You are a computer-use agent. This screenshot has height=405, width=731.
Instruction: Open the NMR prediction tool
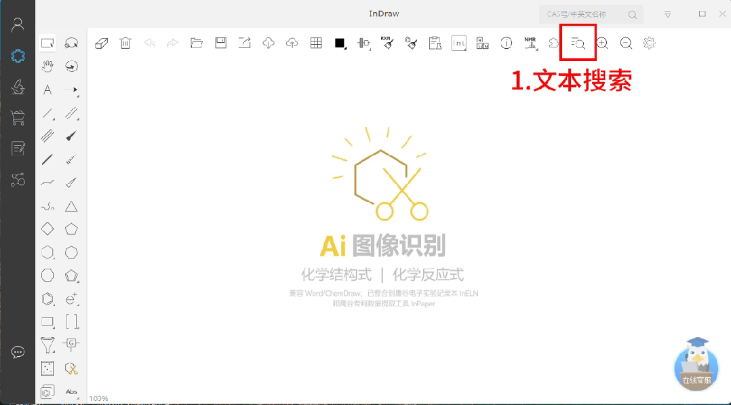(x=531, y=43)
